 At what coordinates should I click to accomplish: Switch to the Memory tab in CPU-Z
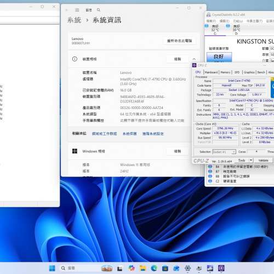tap(225, 72)
